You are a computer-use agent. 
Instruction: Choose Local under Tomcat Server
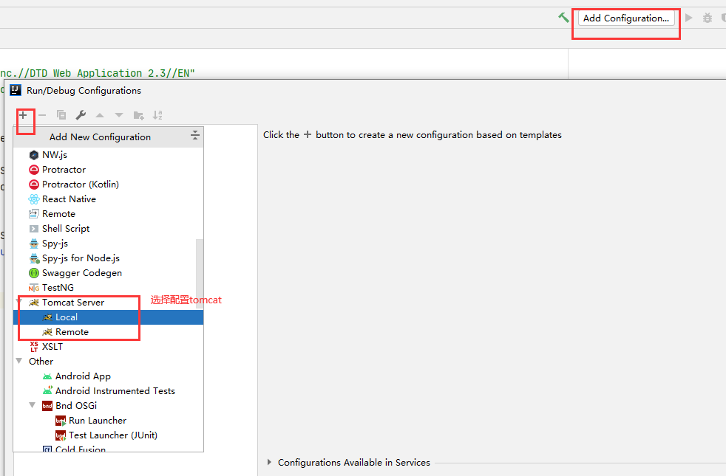pyautogui.click(x=109, y=317)
